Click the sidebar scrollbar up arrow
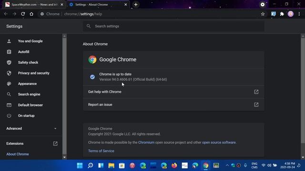 64,36
